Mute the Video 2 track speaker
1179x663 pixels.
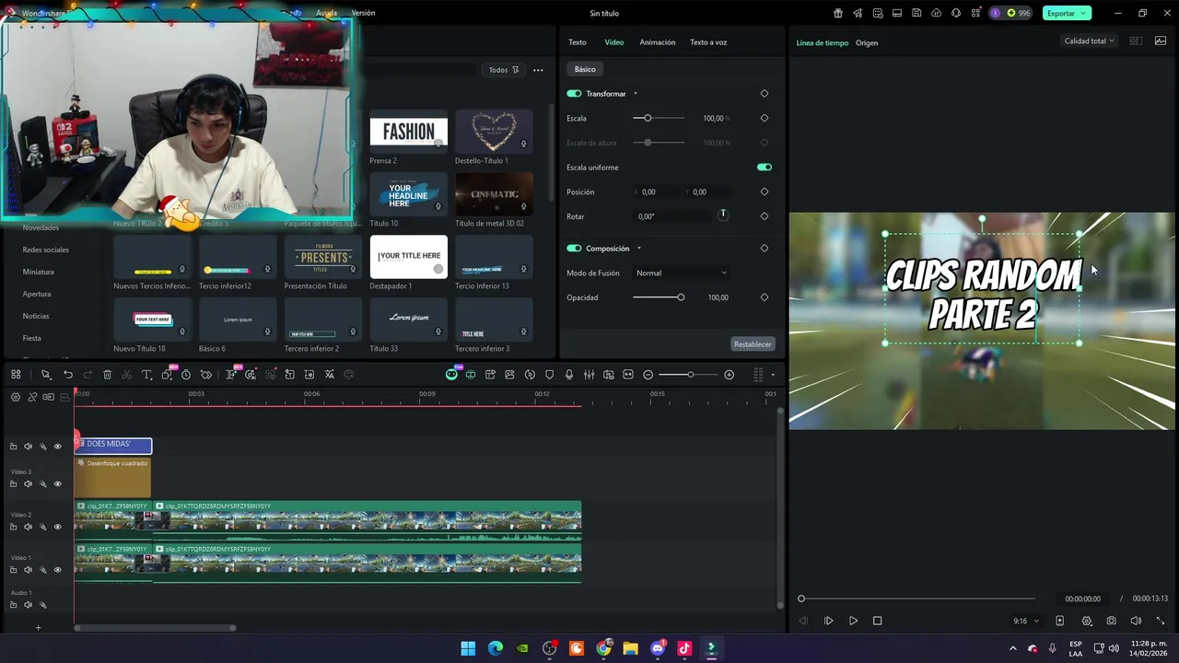[28, 527]
